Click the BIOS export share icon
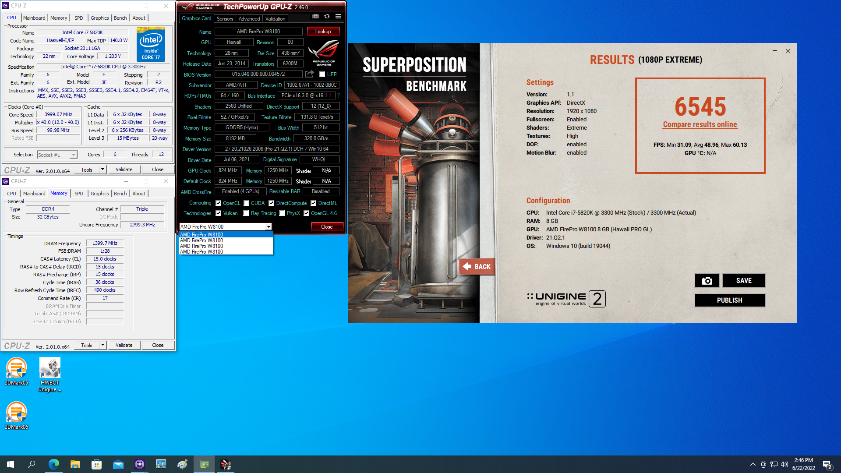The image size is (841, 473). tap(310, 74)
